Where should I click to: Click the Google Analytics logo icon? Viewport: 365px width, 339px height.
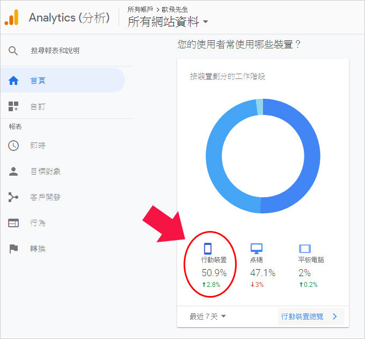pos(11,17)
